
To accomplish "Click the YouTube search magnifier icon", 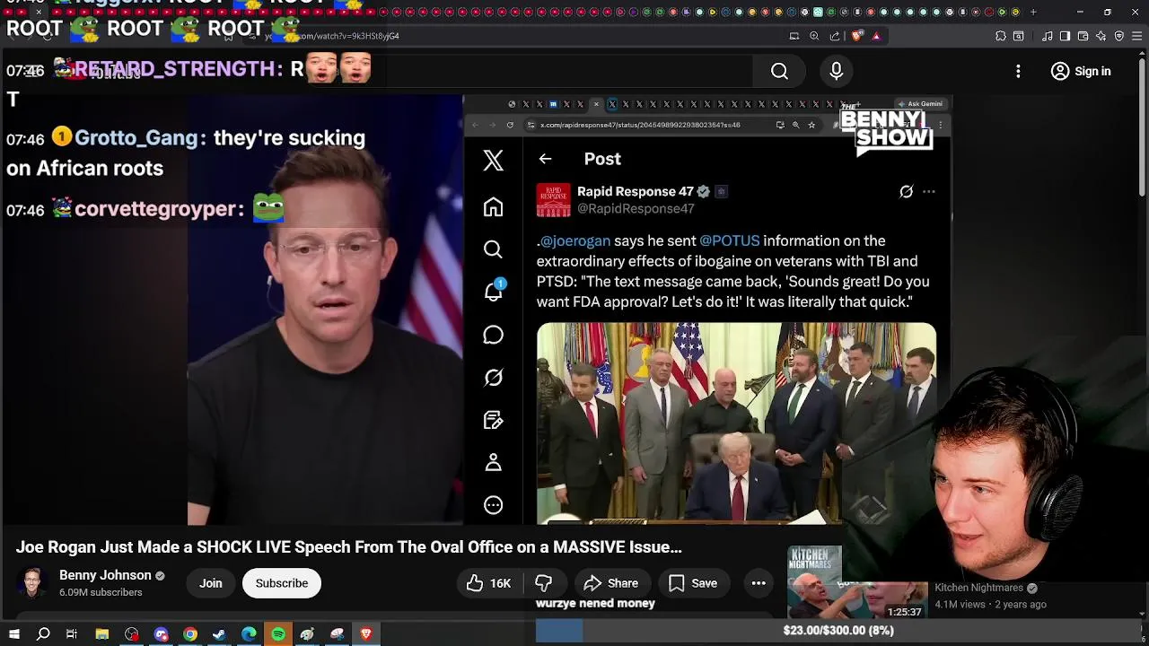I will coord(779,71).
